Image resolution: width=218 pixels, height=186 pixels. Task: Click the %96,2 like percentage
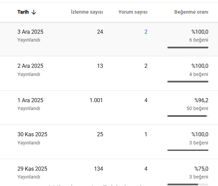[201, 100]
